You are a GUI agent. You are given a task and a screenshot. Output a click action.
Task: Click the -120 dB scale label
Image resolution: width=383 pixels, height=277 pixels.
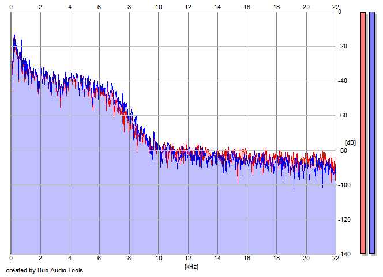point(344,219)
